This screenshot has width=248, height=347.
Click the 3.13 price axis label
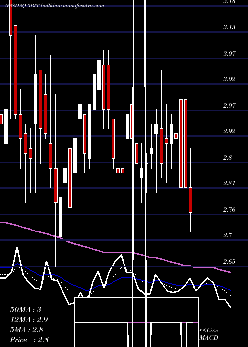(x=229, y=27)
